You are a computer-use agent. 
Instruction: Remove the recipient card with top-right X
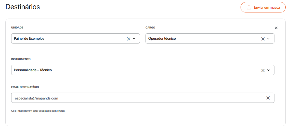[276, 28]
